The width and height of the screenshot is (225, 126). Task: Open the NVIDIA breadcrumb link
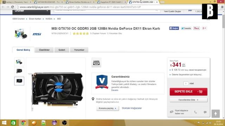click(x=49, y=19)
